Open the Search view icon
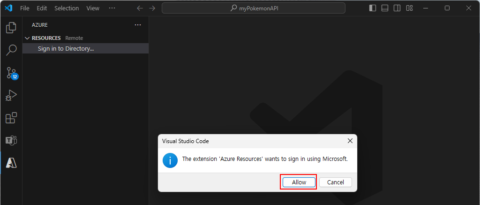This screenshot has height=205, width=480. pos(11,50)
